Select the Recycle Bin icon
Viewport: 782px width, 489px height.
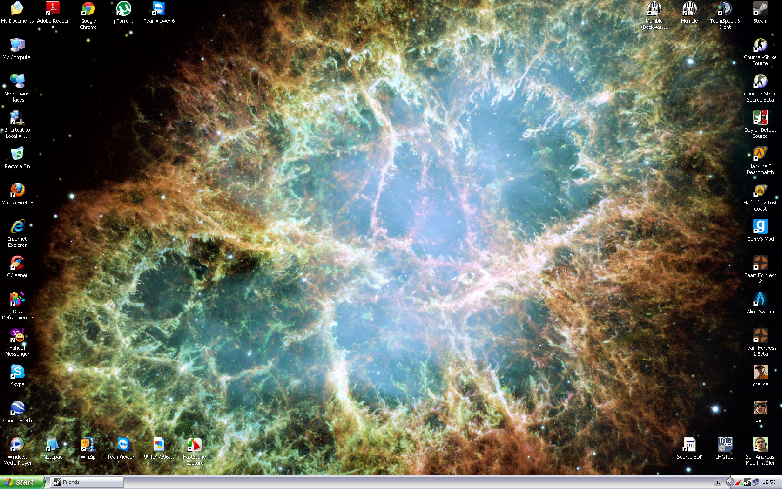coord(17,158)
